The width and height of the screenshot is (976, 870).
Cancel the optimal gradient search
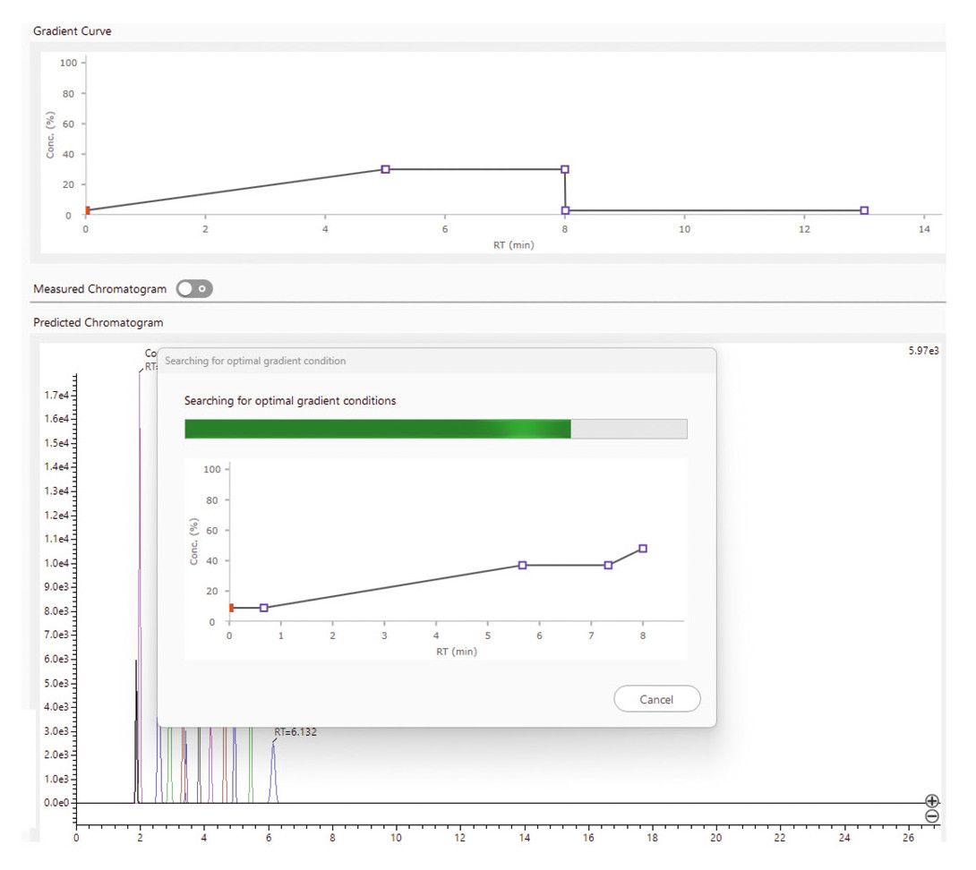pyautogui.click(x=656, y=699)
